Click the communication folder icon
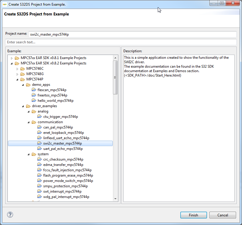 (x=34, y=122)
